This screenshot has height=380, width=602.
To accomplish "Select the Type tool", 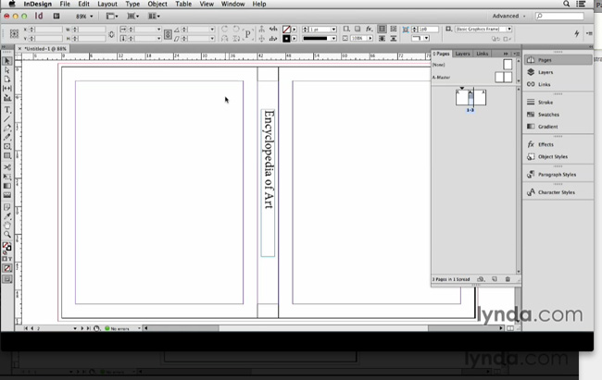I will (x=7, y=110).
